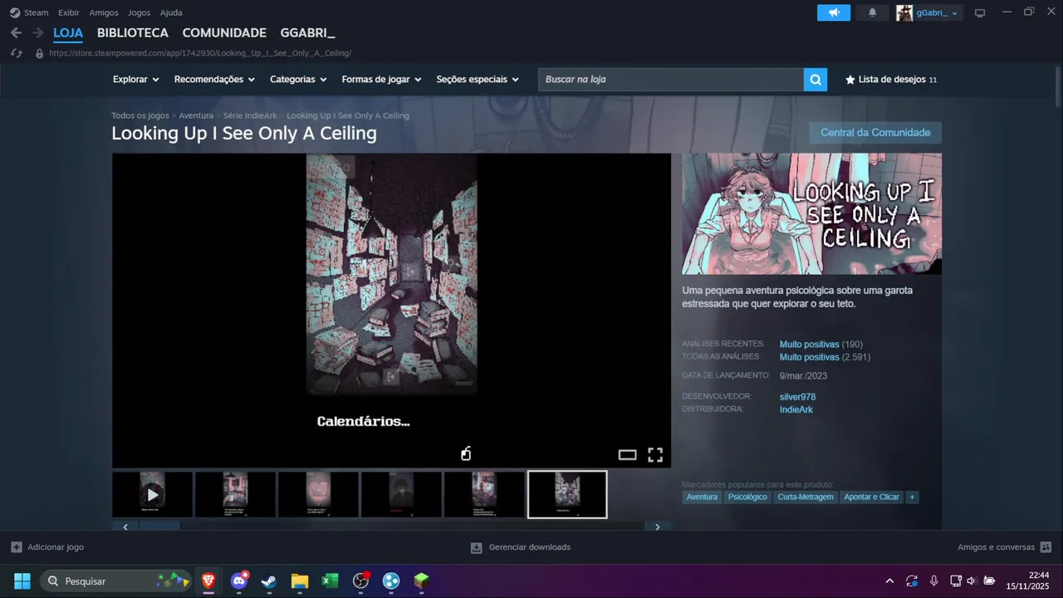This screenshot has width=1063, height=598.
Task: Switch to the COMUNIDADE tab
Action: [x=224, y=33]
